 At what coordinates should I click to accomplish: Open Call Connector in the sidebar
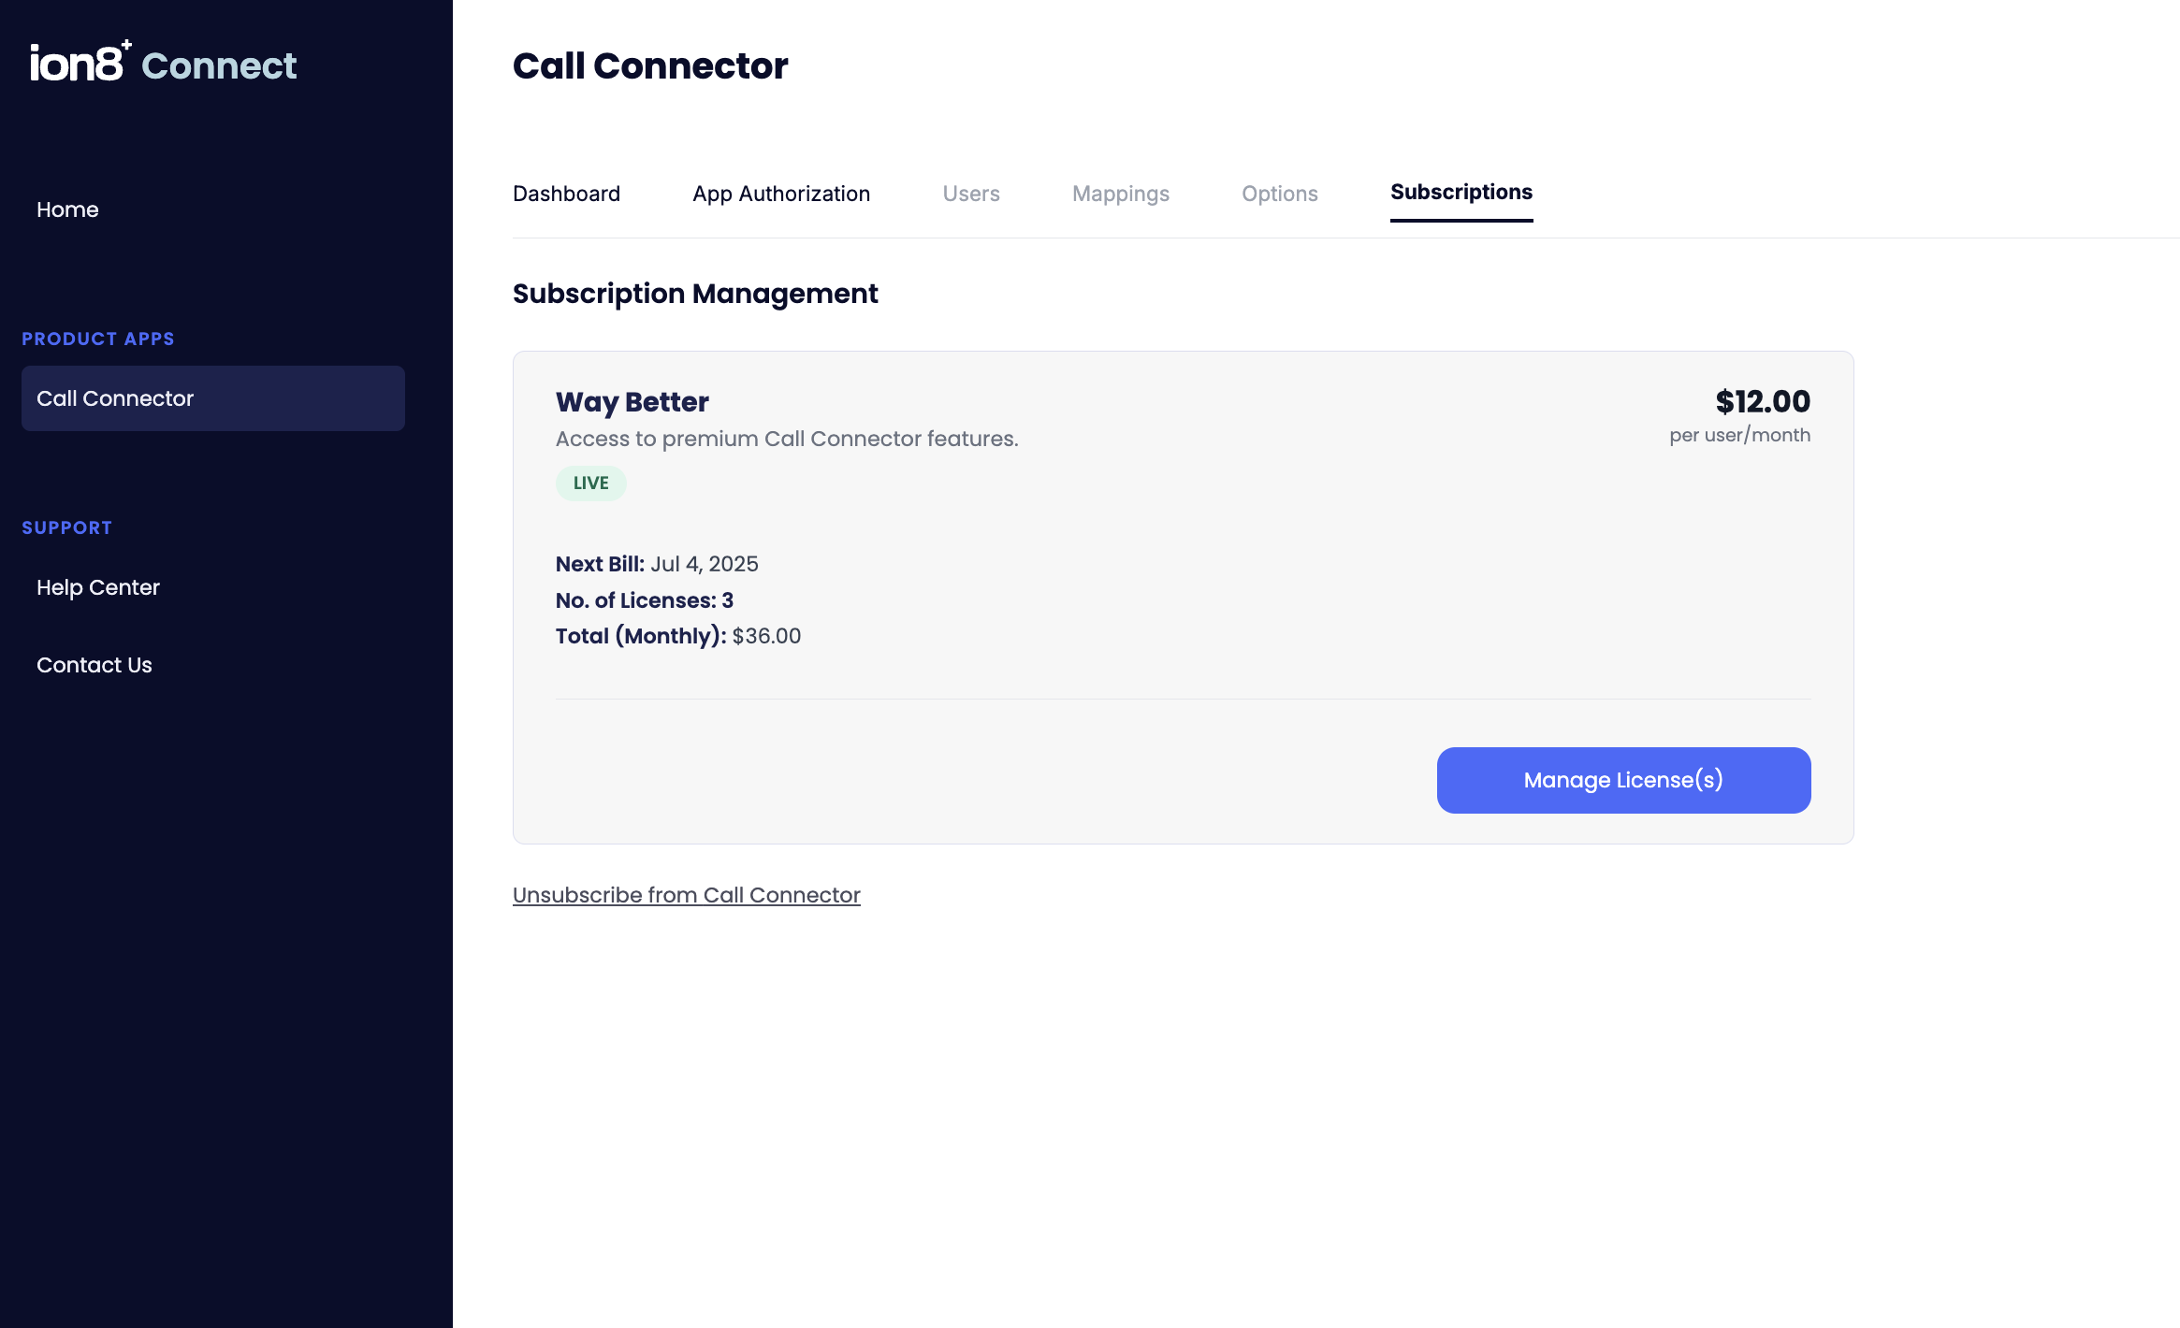213,398
